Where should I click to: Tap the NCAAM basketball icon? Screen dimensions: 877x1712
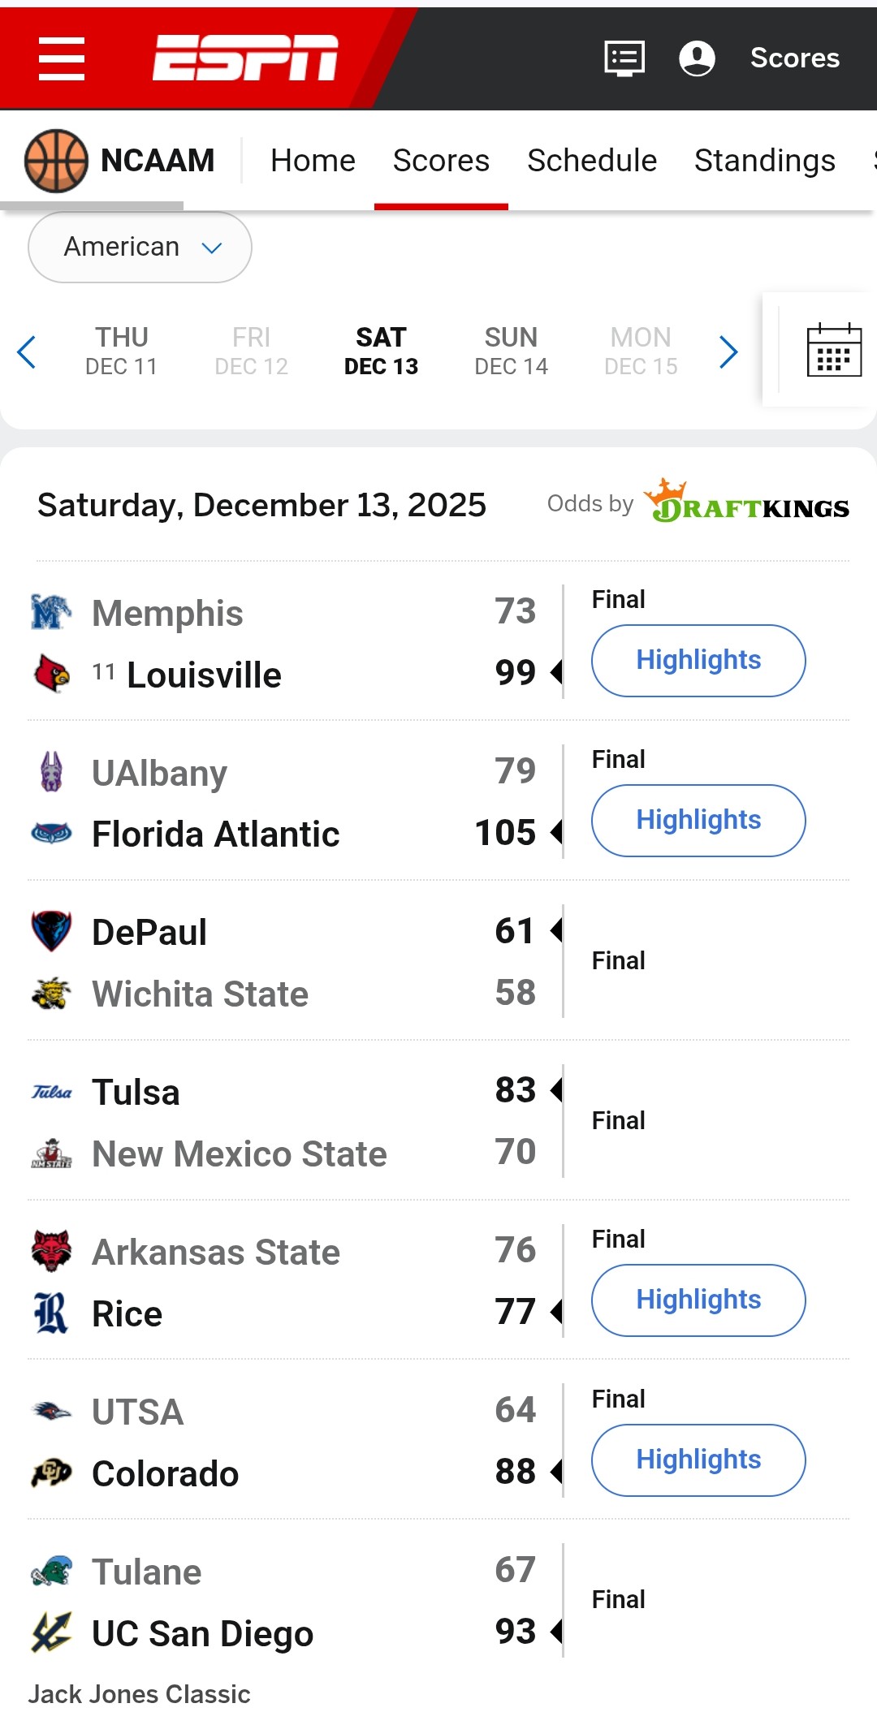pyautogui.click(x=56, y=161)
